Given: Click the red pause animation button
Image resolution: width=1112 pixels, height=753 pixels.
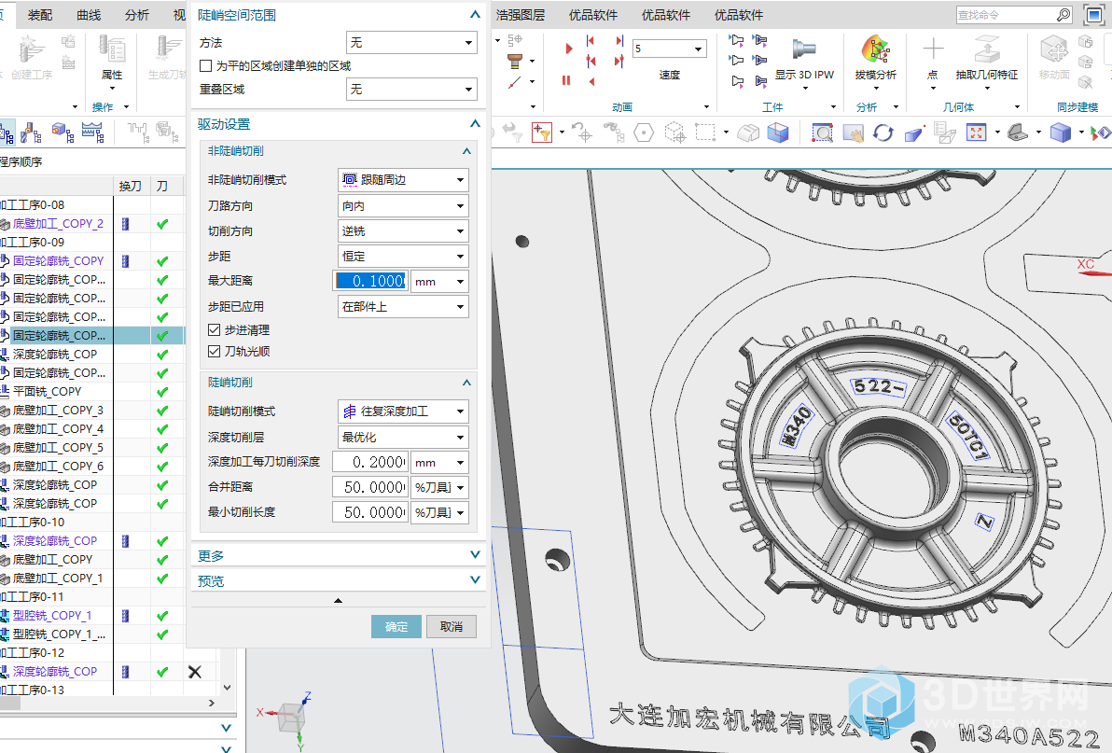Looking at the screenshot, I should 566,81.
